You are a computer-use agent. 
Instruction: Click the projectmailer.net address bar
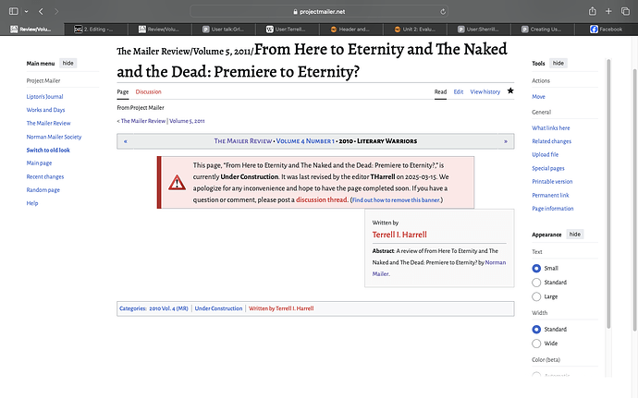click(319, 11)
